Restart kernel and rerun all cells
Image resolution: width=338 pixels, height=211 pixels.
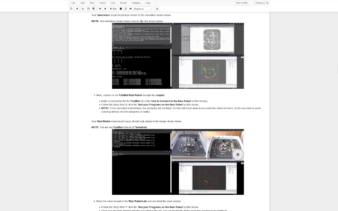pos(130,9)
